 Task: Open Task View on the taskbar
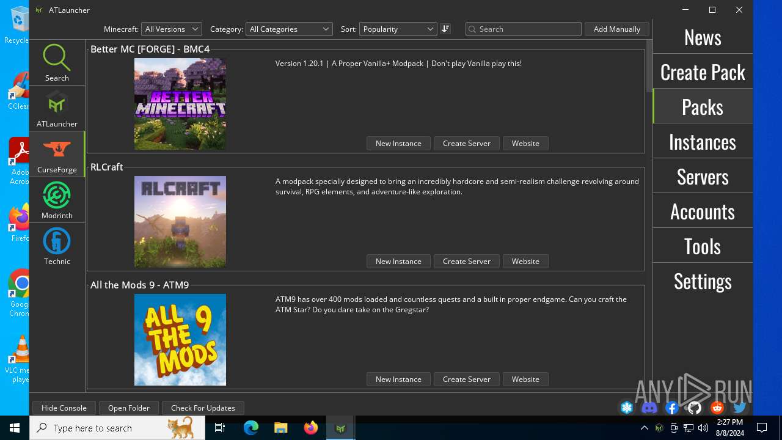220,428
